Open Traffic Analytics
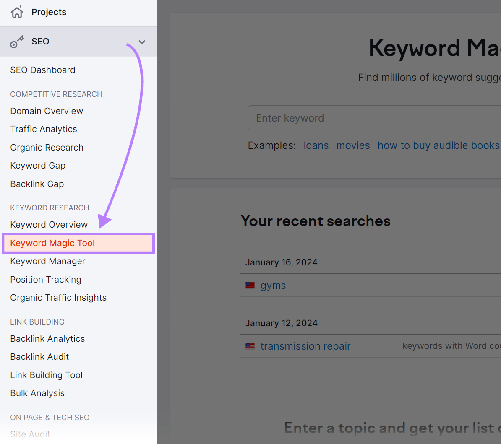Viewport: 501px width, 444px height. [x=44, y=129]
